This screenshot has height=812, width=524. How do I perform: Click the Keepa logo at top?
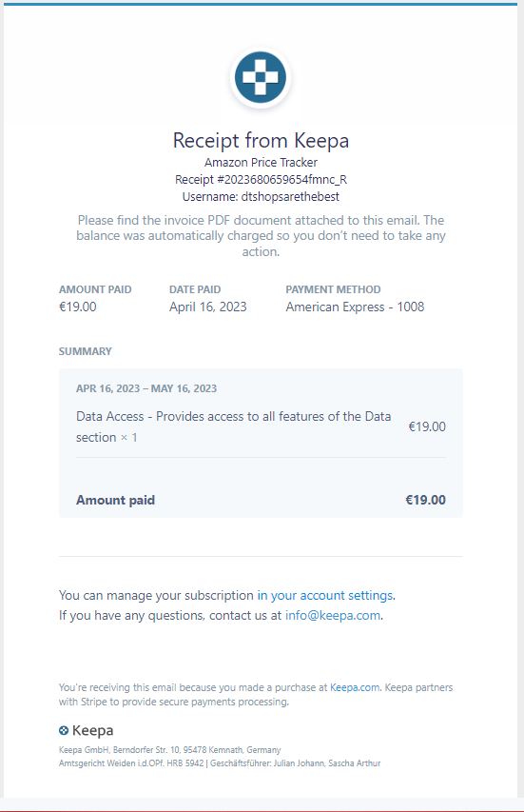(x=261, y=77)
